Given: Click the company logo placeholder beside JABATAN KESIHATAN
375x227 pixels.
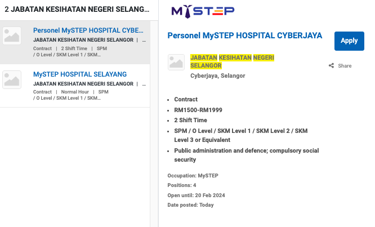Looking at the screenshot, I should pyautogui.click(x=176, y=62).
